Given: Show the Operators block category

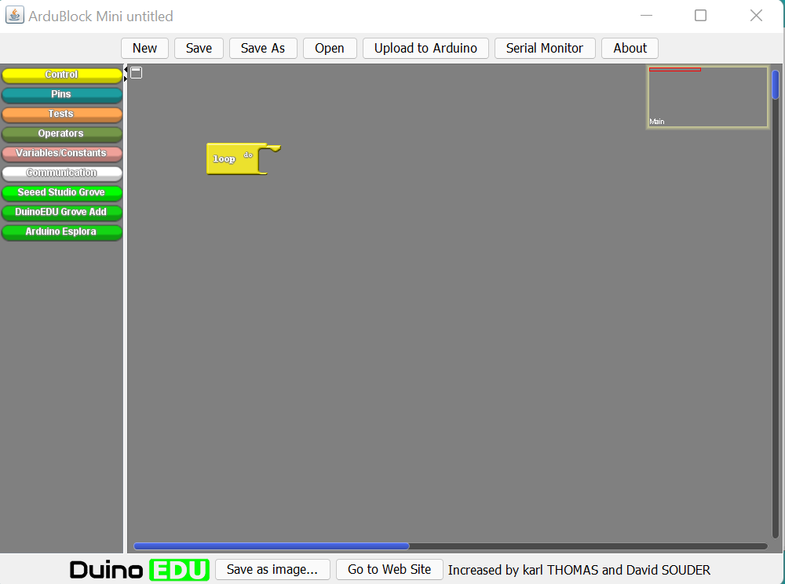Looking at the screenshot, I should [x=61, y=134].
